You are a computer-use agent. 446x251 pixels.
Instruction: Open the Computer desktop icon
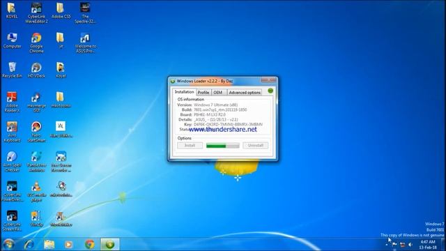12,40
